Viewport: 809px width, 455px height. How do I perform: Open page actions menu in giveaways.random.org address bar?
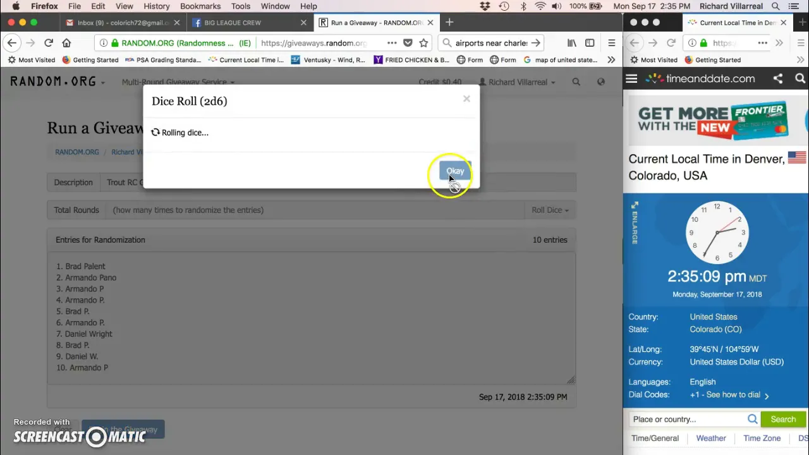[x=392, y=43]
